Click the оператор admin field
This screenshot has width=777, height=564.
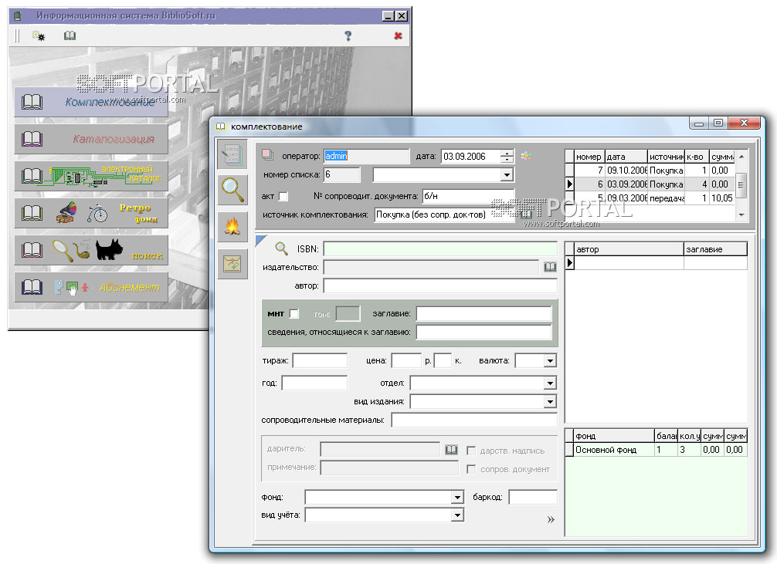coord(367,156)
